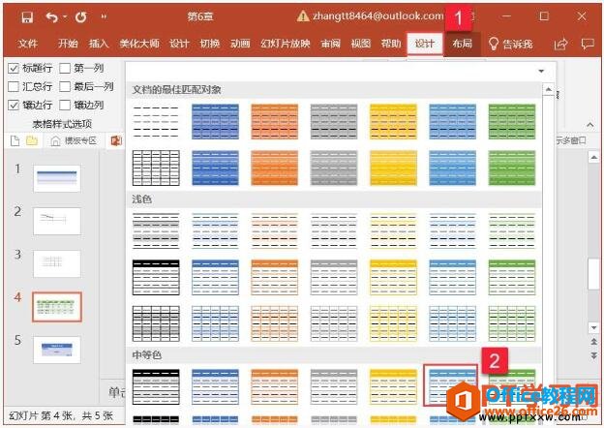
Task: Choose light-style gold banded table
Action: [x=393, y=230]
